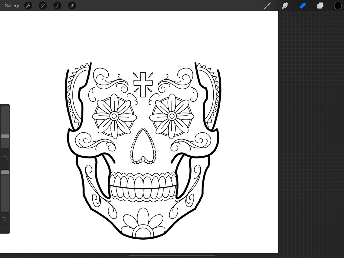Tap the sidebar modify button
The height and width of the screenshot is (258, 344).
click(5, 159)
